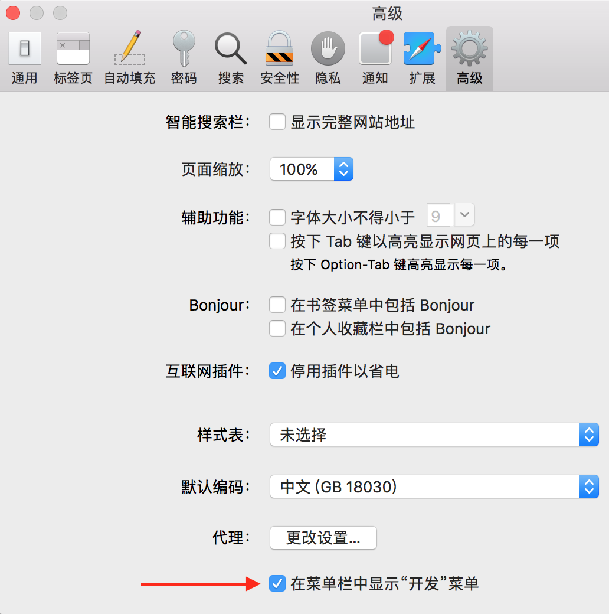
Task: Open the 页面缩放 100% dropdown
Action: (x=312, y=169)
